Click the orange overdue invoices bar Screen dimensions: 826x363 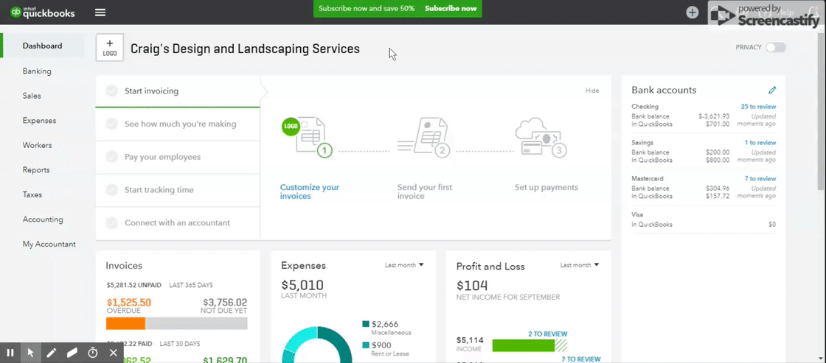pos(126,323)
